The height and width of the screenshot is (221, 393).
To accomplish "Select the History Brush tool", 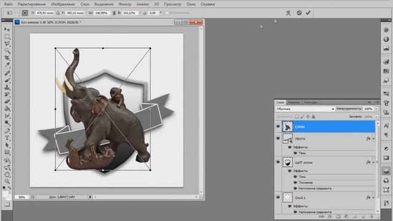I will [x=7, y=94].
